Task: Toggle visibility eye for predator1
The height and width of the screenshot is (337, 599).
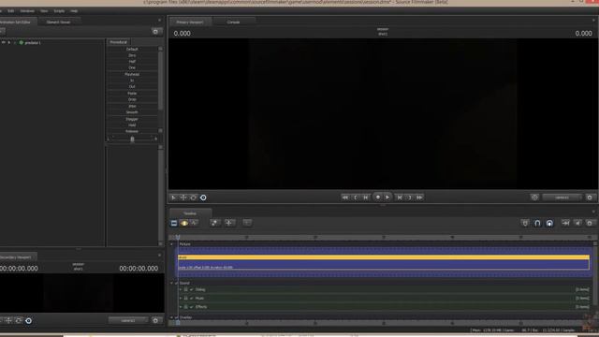Action: point(4,43)
